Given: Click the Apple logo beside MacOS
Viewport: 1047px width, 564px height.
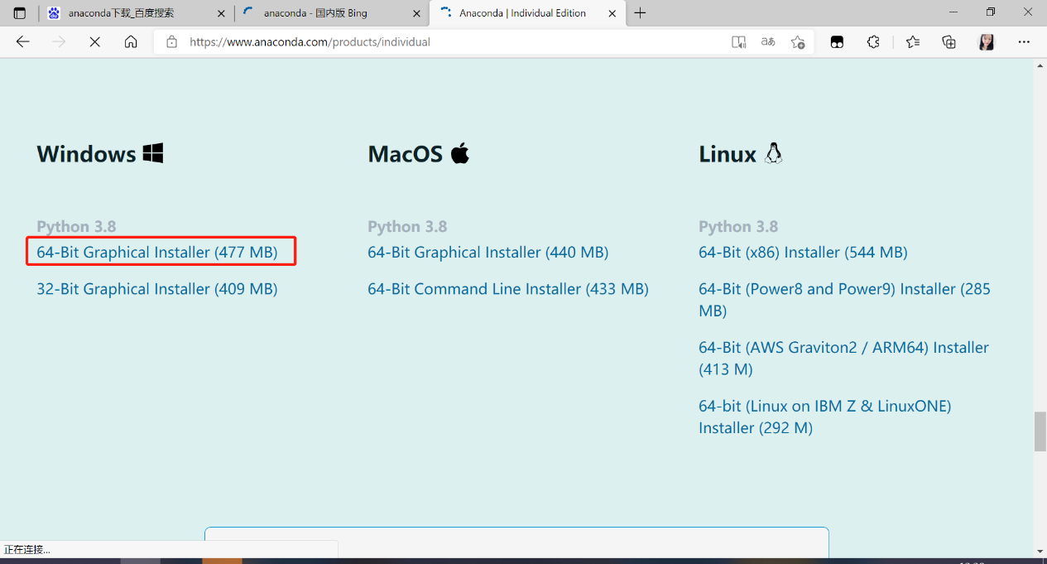Looking at the screenshot, I should tap(460, 152).
